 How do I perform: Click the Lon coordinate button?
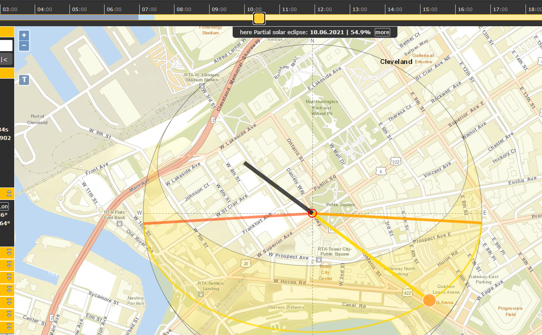click(4, 207)
